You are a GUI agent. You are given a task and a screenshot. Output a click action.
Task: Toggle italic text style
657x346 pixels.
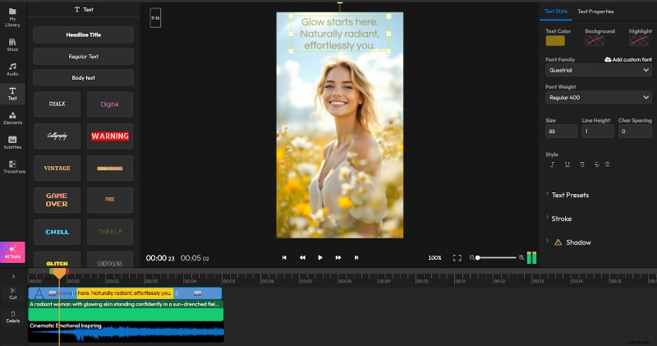pyautogui.click(x=553, y=164)
